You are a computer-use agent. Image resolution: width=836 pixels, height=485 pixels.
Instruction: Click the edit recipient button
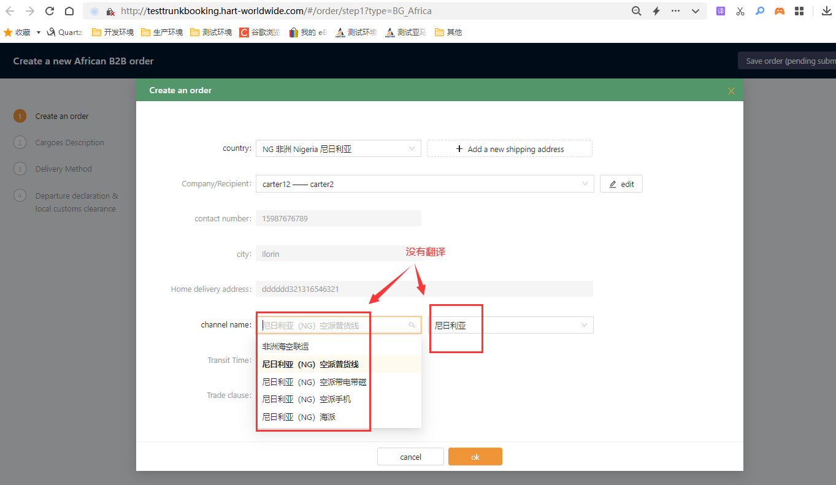pos(621,184)
